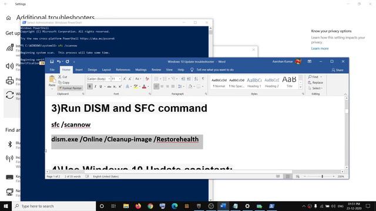Open the Font dialog launcher
The width and height of the screenshot is (376, 211).
pos(150,94)
